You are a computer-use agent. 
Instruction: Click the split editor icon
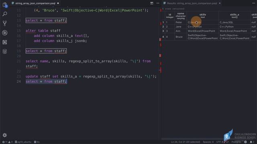pos(152,3)
